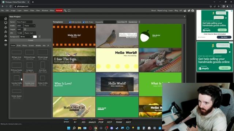Open the Window menu
This screenshot has width=234, height=131.
point(45,11)
